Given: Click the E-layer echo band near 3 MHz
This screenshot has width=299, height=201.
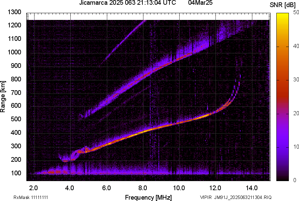Looking at the screenshot, I should [x=55, y=172].
